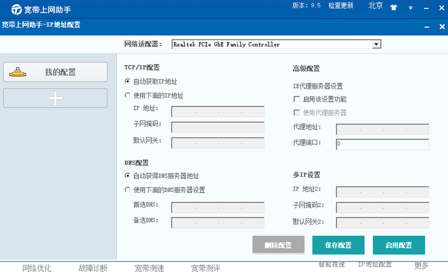Click the 代理端口 input field

click(x=382, y=144)
